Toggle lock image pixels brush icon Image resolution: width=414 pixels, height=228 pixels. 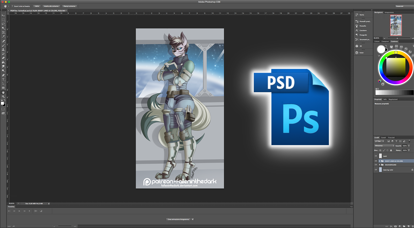point(384,150)
